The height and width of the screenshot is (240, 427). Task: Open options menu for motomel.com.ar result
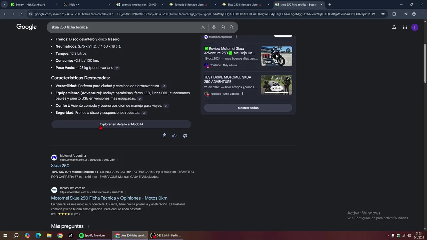tap(118, 160)
